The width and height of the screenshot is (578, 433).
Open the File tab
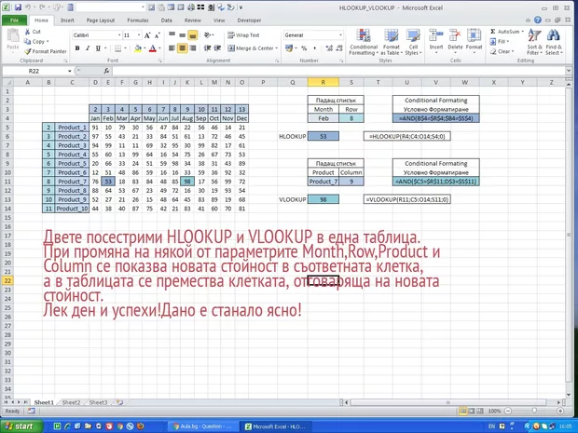[14, 20]
